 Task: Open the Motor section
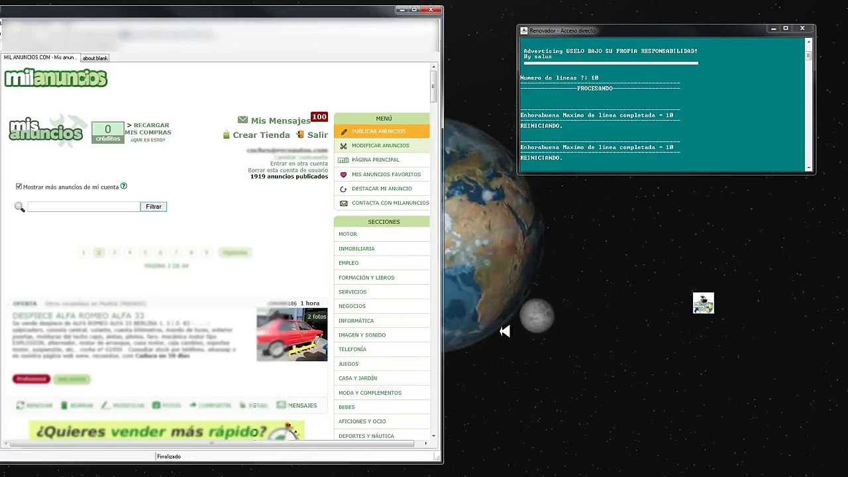pos(382,234)
